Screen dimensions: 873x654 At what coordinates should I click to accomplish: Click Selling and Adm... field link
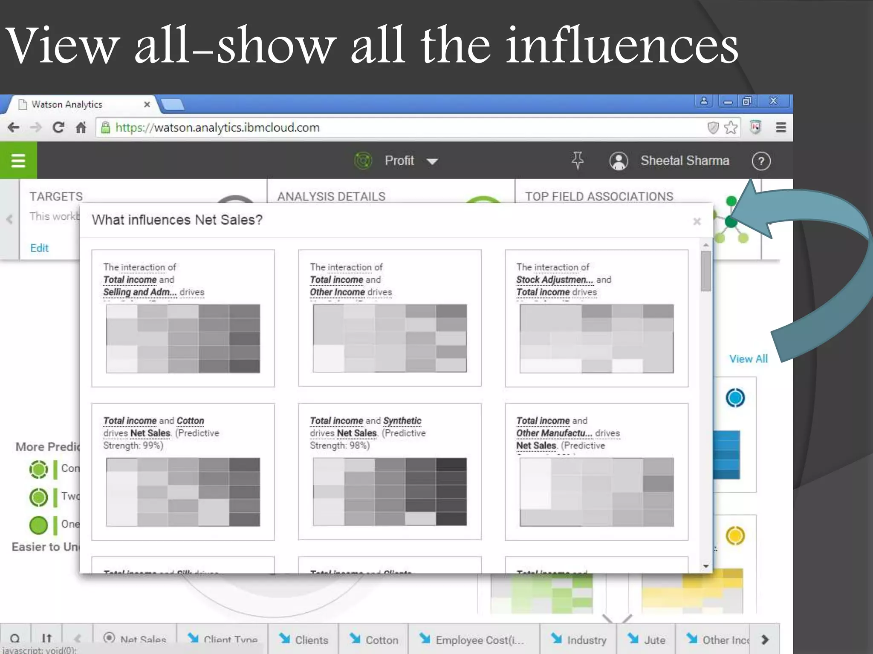pos(140,292)
